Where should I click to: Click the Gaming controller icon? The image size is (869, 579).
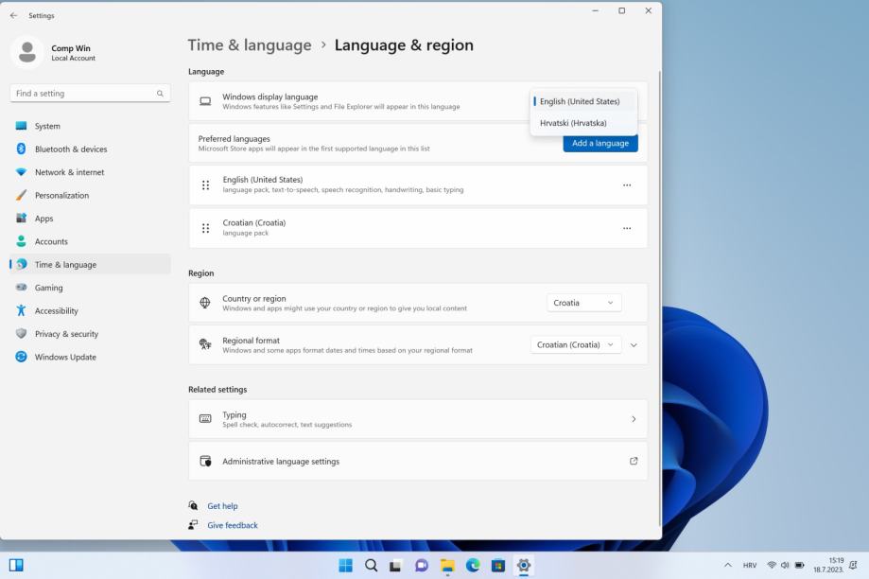(x=21, y=288)
